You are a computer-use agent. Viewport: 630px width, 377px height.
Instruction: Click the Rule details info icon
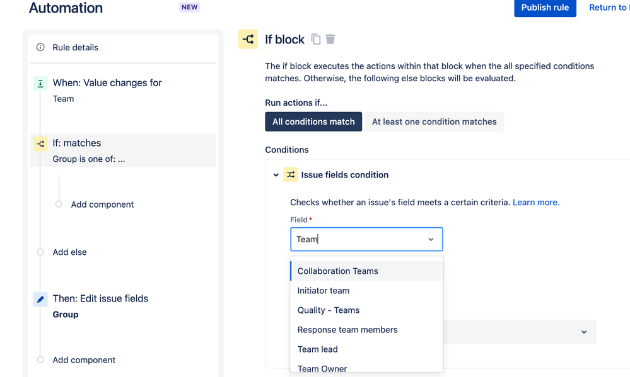click(x=40, y=47)
